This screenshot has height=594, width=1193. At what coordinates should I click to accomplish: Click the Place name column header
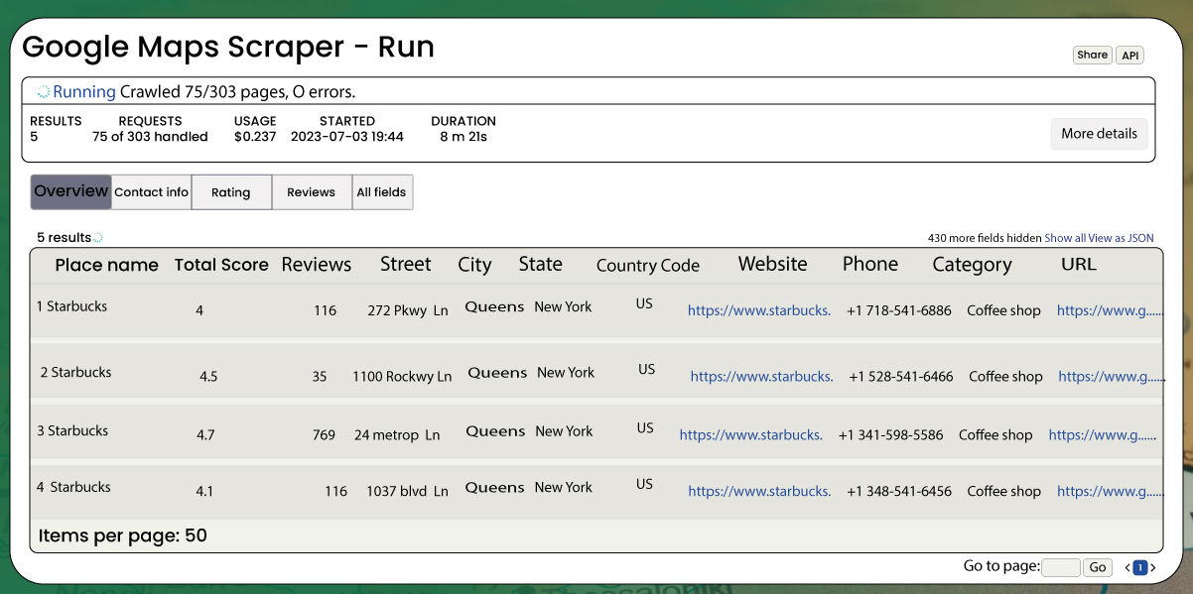click(106, 265)
